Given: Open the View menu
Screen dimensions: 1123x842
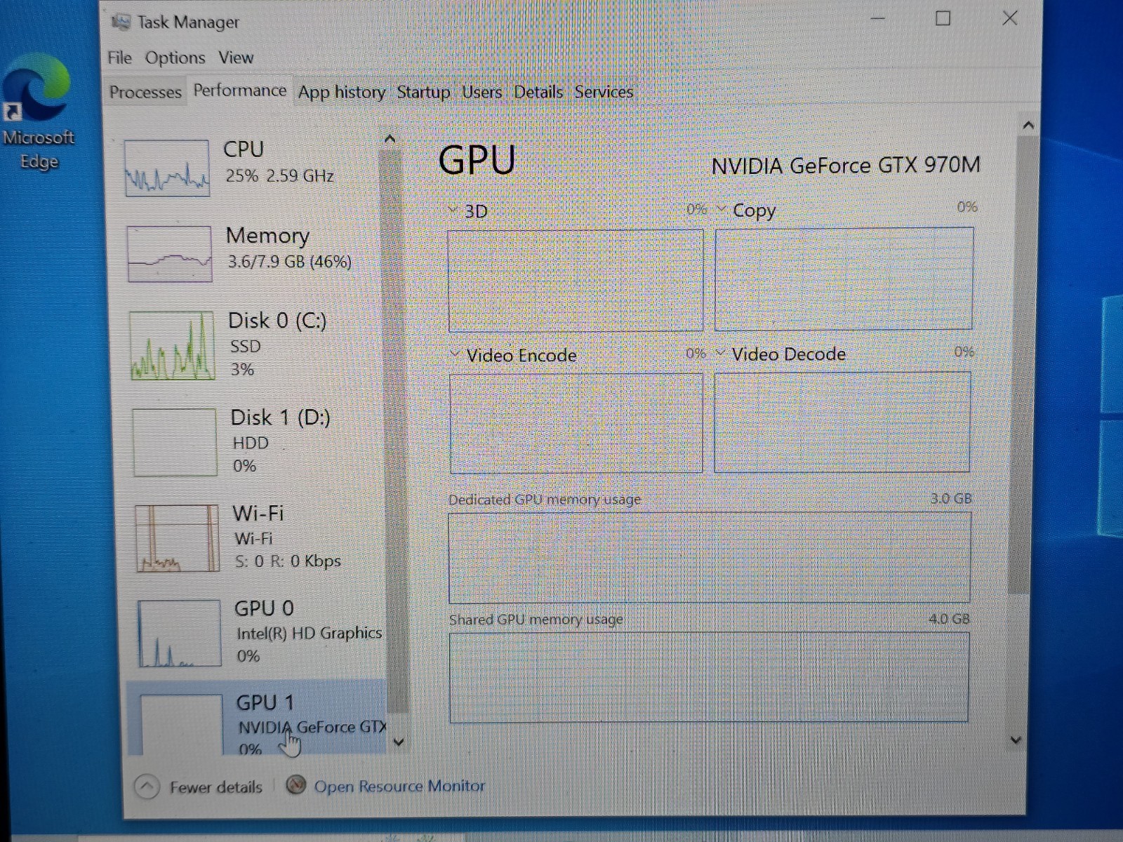Looking at the screenshot, I should coord(236,58).
